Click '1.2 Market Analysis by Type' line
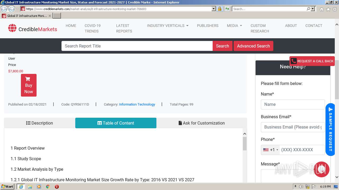 tap(37, 169)
